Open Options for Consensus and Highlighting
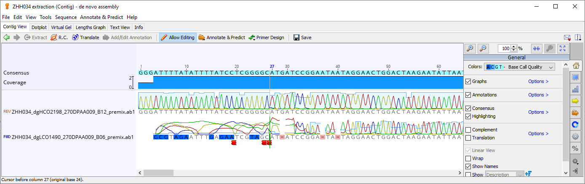585x184 pixels. pyautogui.click(x=538, y=112)
